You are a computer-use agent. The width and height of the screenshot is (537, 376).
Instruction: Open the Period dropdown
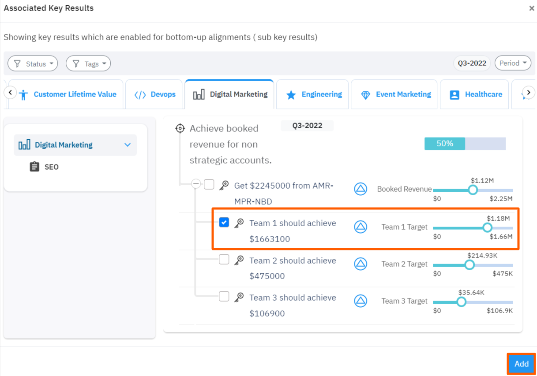(513, 63)
